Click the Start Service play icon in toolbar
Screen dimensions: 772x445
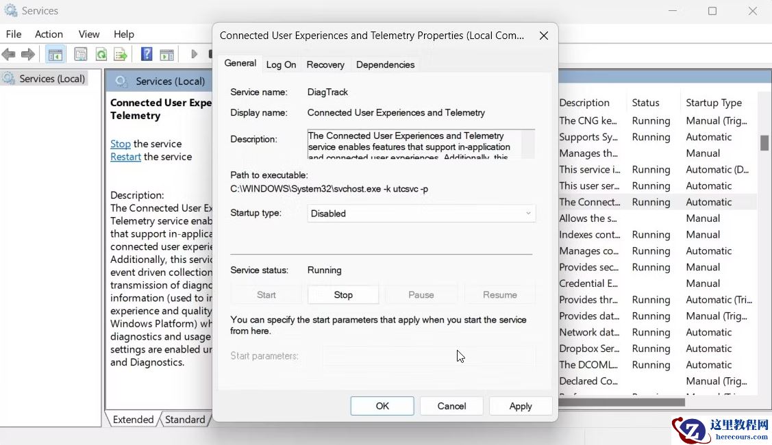tap(194, 53)
